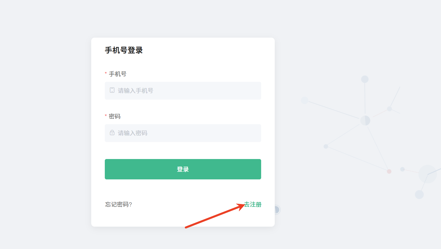Screen dimensions: 441x249
Task: Click red asterisk beside 密码 label
Action: pyautogui.click(x=106, y=116)
